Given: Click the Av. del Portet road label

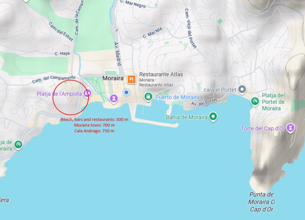Looking at the screenshot, I should pyautogui.click(x=204, y=102).
